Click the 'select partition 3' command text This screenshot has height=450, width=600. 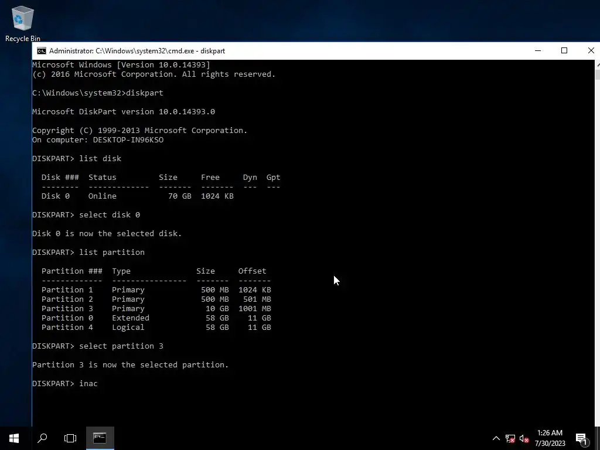(121, 346)
